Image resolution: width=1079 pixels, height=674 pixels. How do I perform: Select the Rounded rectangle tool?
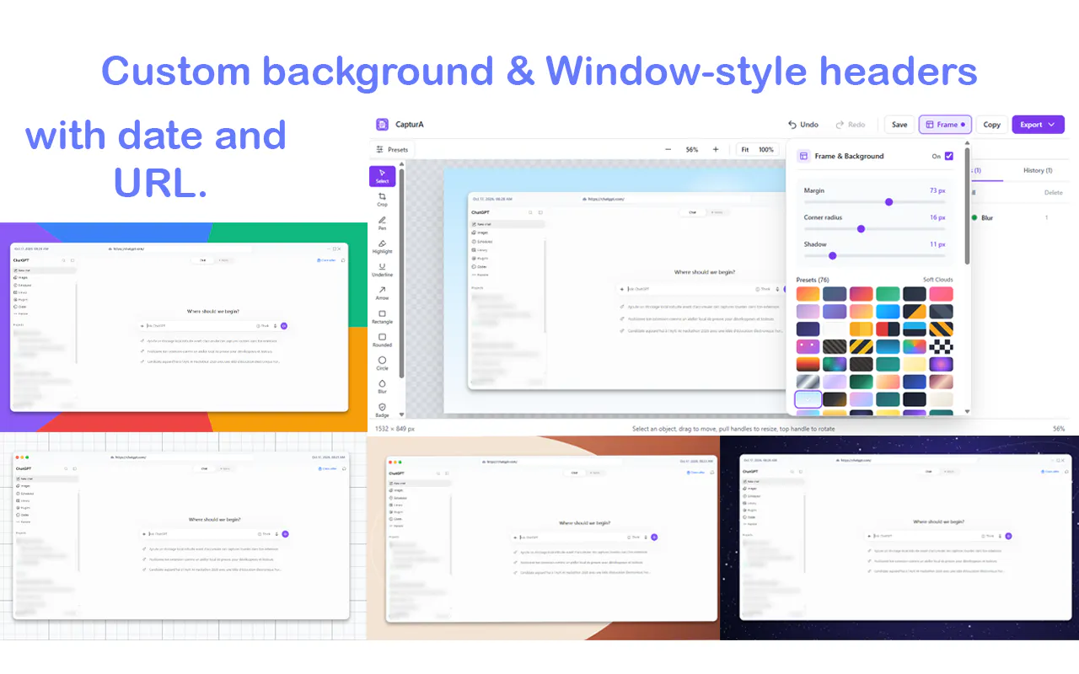click(382, 340)
